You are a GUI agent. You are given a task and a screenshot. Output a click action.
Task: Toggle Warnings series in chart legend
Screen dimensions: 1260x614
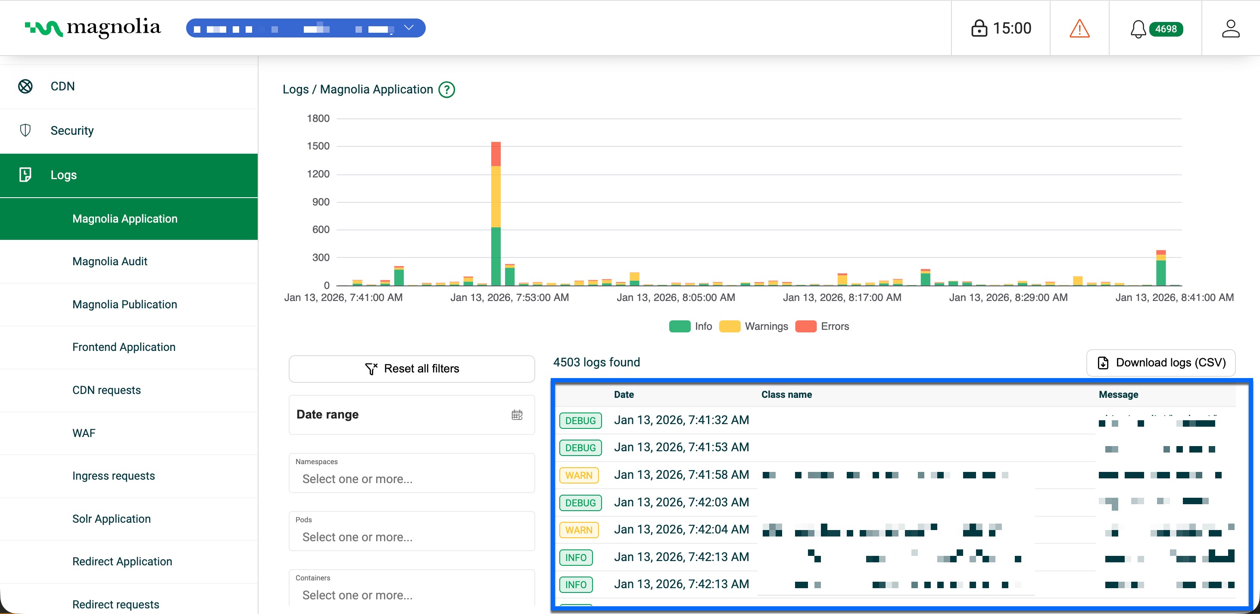click(x=754, y=326)
